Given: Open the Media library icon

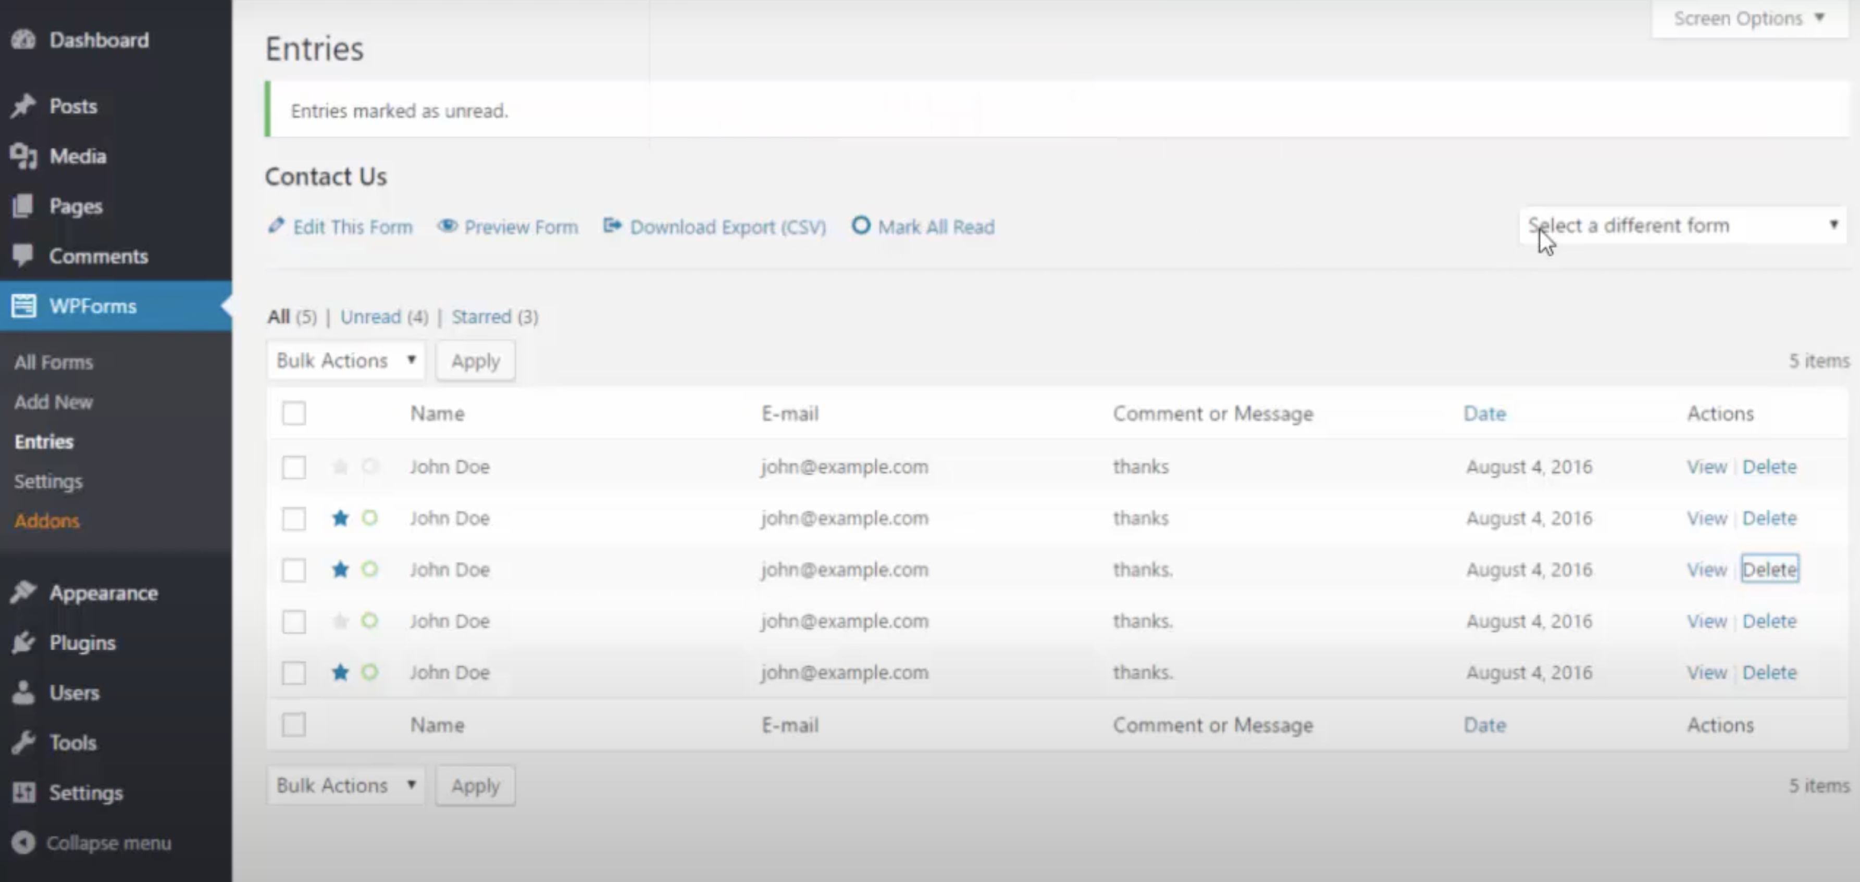Looking at the screenshot, I should pos(23,156).
